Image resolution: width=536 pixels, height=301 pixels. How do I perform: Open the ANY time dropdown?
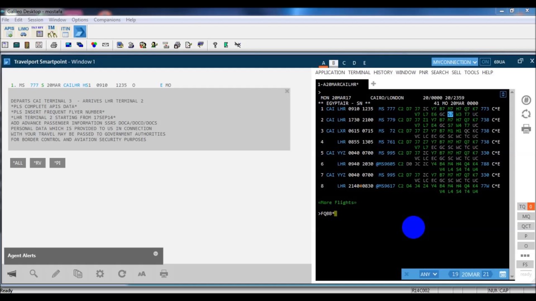click(x=429, y=274)
